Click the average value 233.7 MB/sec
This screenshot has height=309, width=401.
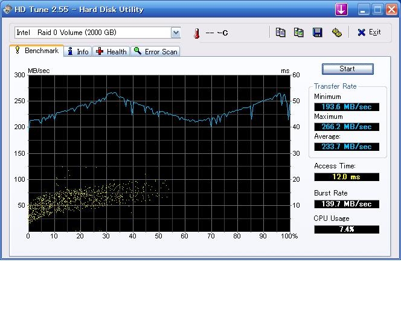pos(347,147)
